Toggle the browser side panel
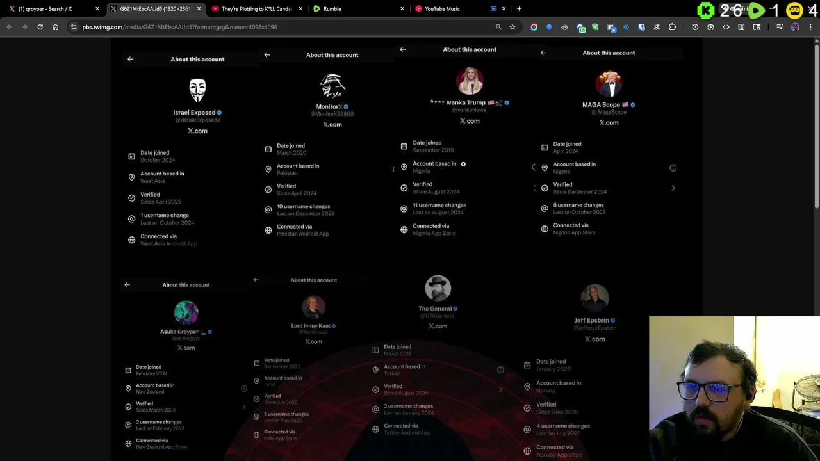Image resolution: width=820 pixels, height=461 pixels. (x=741, y=27)
